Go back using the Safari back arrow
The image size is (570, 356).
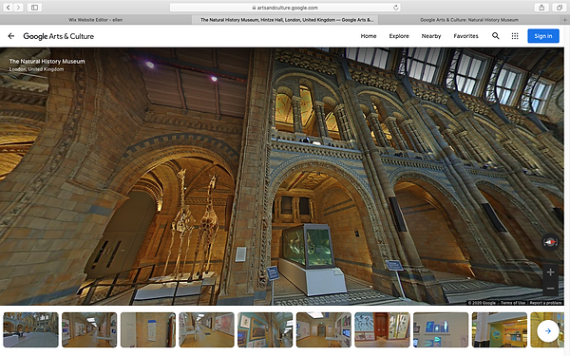pyautogui.click(x=8, y=8)
